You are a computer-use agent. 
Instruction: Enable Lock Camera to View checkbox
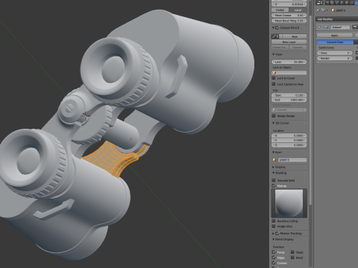[x=274, y=84]
